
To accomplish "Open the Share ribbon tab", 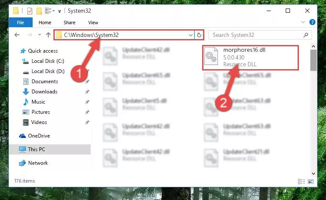I will [70, 23].
